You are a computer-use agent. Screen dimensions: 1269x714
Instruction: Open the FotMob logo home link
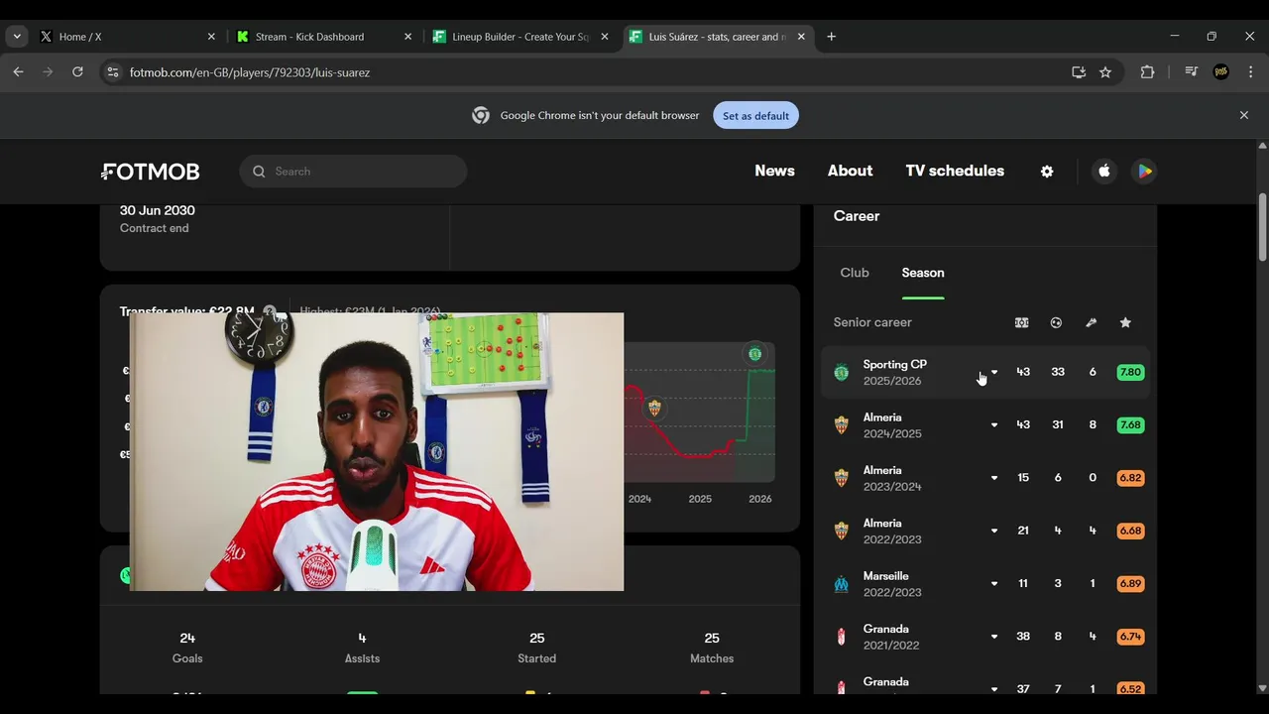pos(151,172)
